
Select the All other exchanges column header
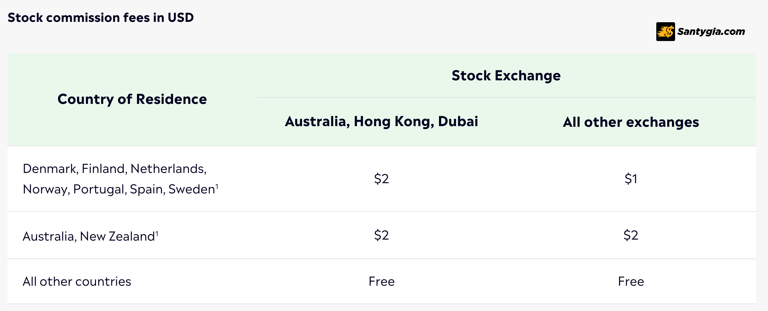coord(631,122)
